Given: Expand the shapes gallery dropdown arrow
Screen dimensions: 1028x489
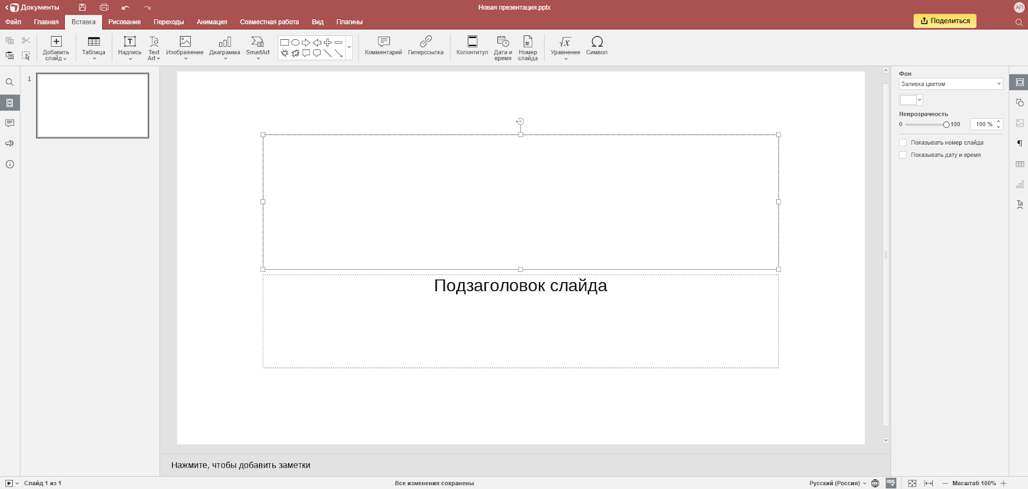Looking at the screenshot, I should point(349,48).
